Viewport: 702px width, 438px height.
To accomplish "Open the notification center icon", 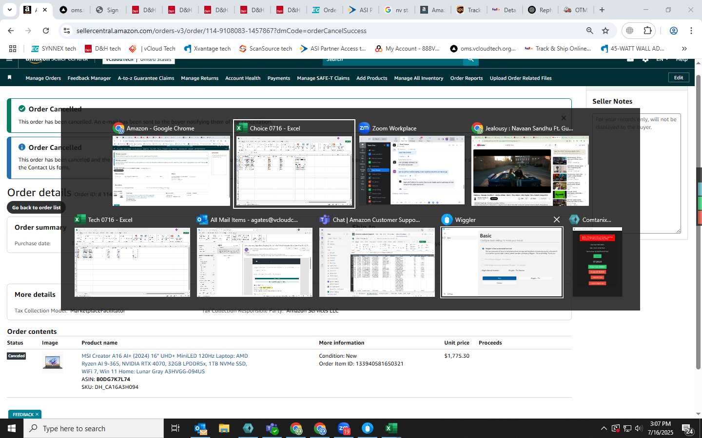I will (x=688, y=429).
